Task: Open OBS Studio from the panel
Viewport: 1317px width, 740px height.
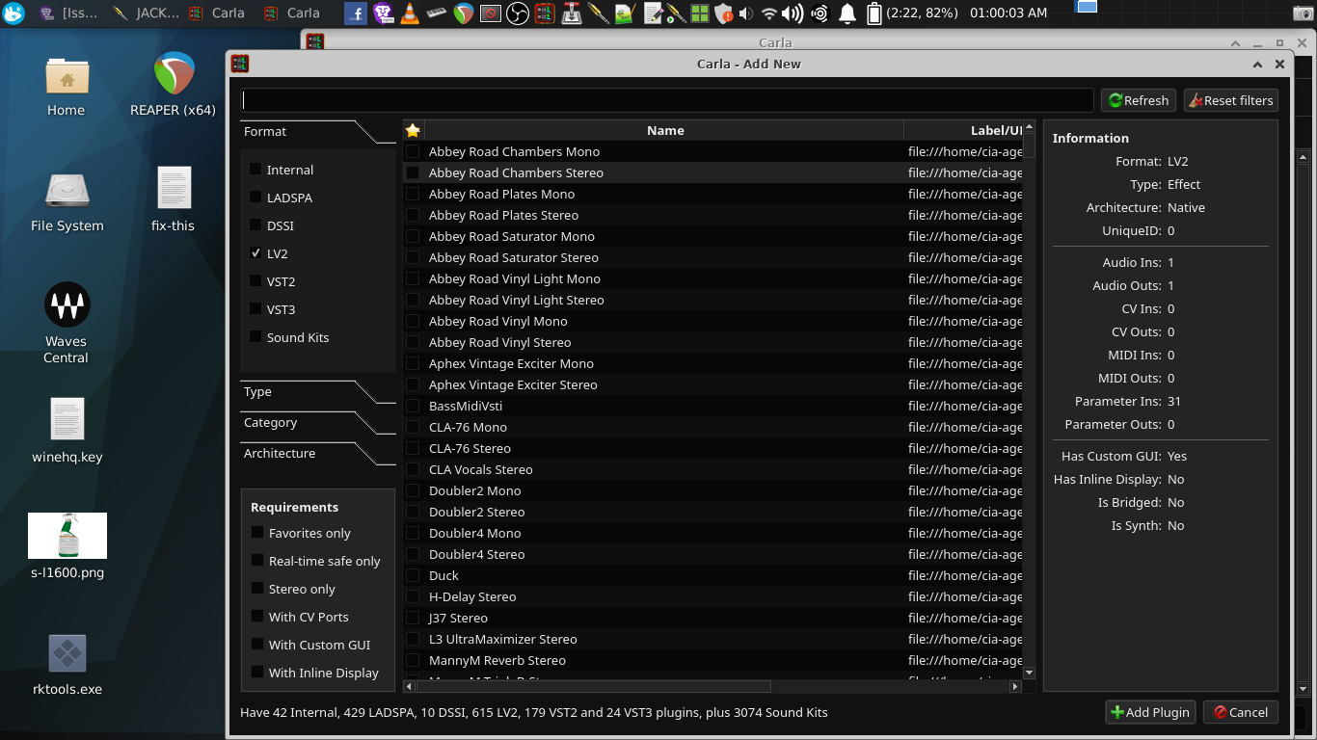Action: tap(518, 13)
